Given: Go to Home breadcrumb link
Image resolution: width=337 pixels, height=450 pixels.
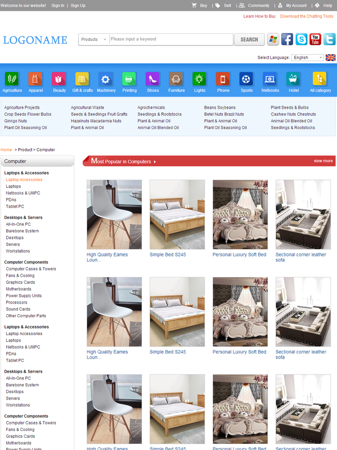Looking at the screenshot, I should click(6, 150).
